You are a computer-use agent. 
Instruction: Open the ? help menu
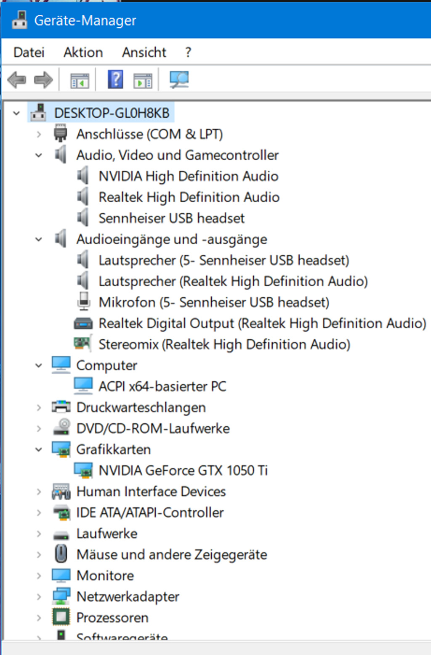(x=188, y=52)
